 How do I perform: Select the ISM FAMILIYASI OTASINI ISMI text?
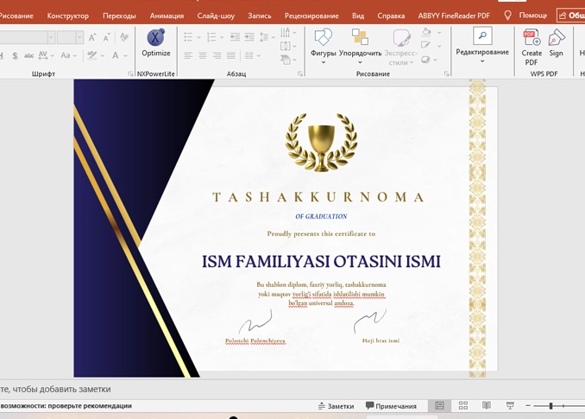[x=321, y=262]
